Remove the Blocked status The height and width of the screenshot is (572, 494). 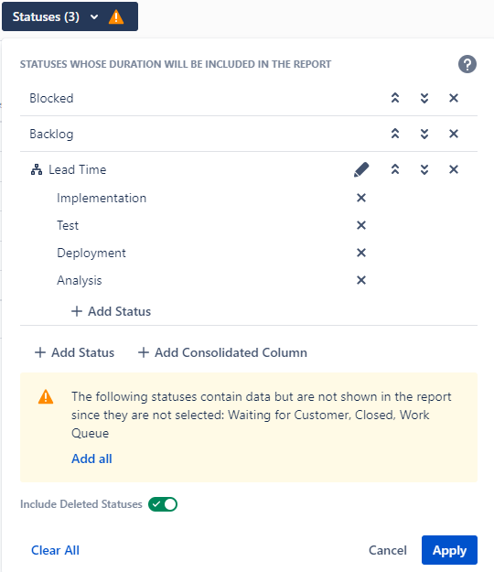point(454,98)
